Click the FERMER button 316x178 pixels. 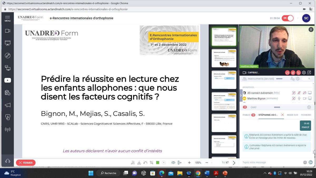(x=26, y=163)
